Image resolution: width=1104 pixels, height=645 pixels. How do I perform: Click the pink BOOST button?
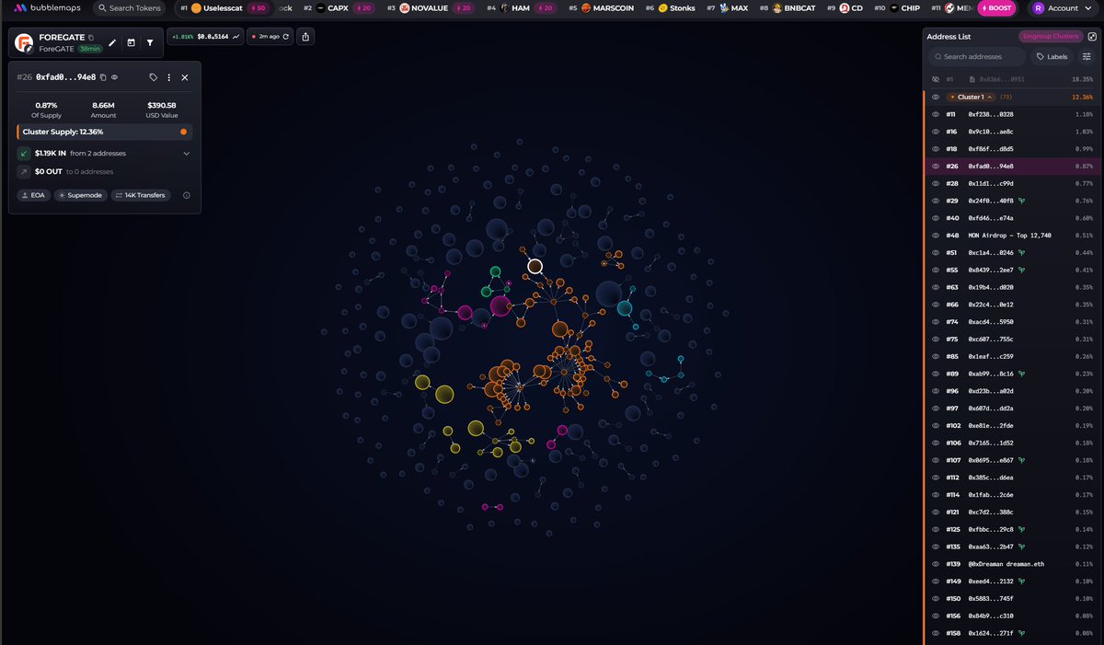pos(997,8)
